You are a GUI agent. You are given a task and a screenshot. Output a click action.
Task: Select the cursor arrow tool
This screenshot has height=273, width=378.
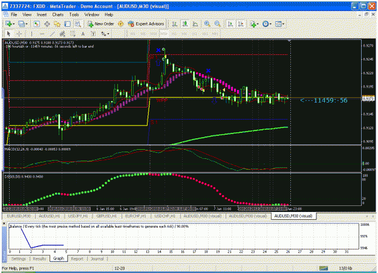click(x=8, y=34)
